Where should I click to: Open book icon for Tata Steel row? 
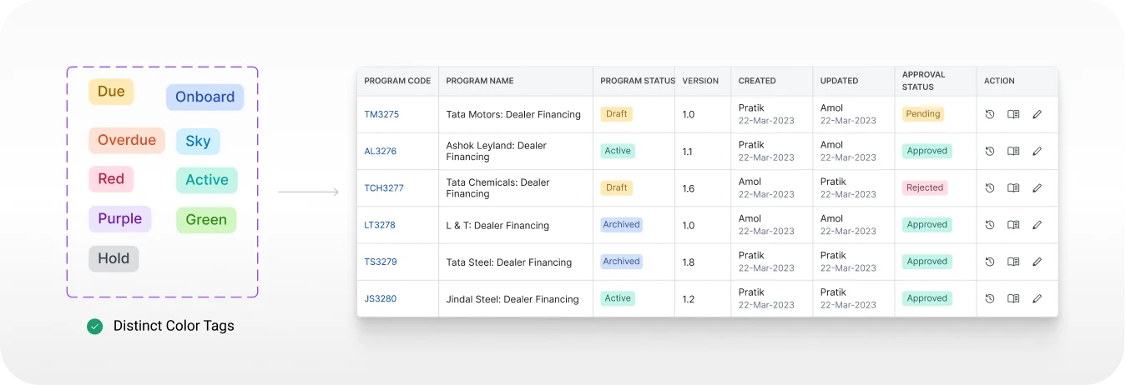coord(1013,262)
